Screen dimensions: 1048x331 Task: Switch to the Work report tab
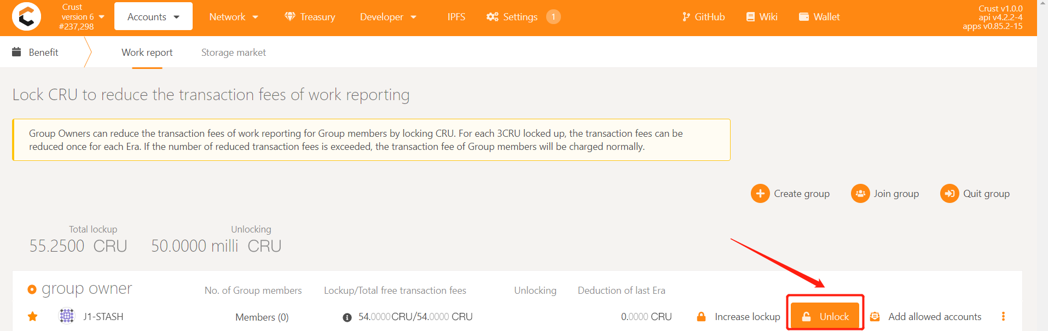[147, 53]
